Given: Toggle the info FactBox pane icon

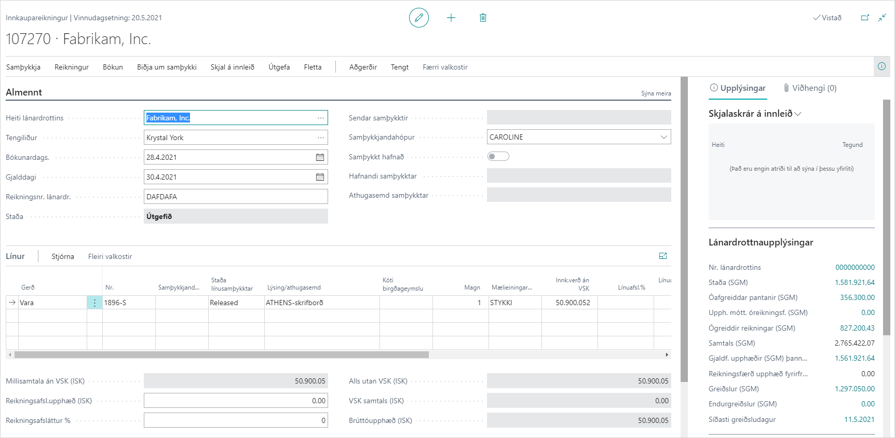Looking at the screenshot, I should click(882, 66).
